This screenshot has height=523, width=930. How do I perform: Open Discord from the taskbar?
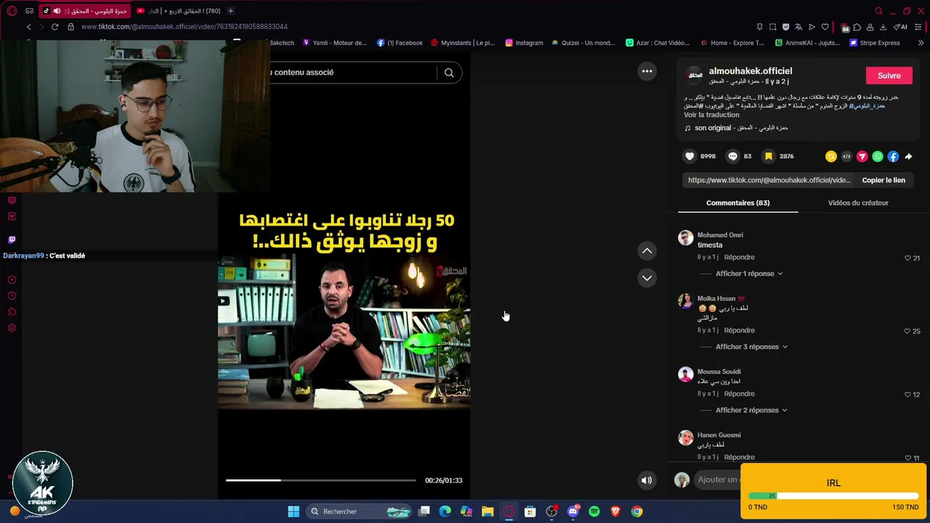point(573,511)
